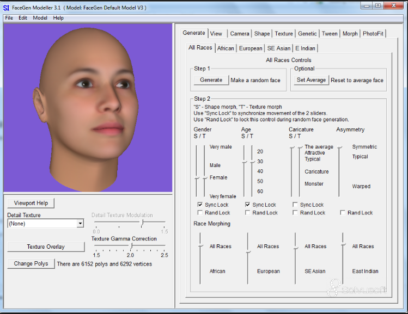Click the 'Very female' gender label

click(223, 196)
